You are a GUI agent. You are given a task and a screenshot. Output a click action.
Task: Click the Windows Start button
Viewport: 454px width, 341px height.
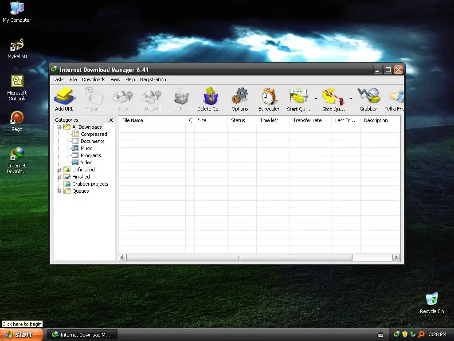click(21, 335)
